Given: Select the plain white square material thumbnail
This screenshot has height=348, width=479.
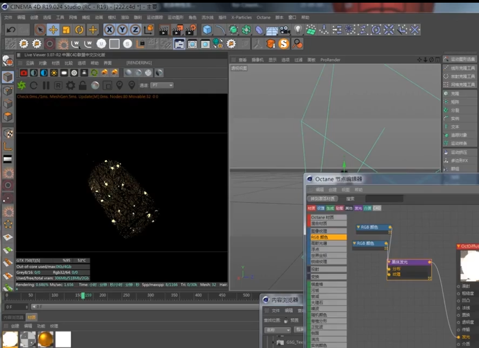Looking at the screenshot, I should pyautogui.click(x=63, y=339).
